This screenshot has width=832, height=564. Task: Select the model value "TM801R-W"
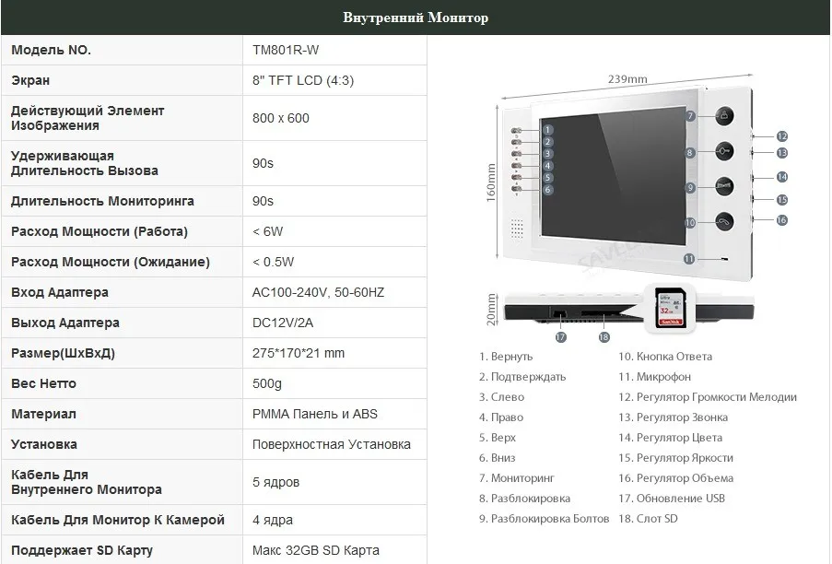286,50
